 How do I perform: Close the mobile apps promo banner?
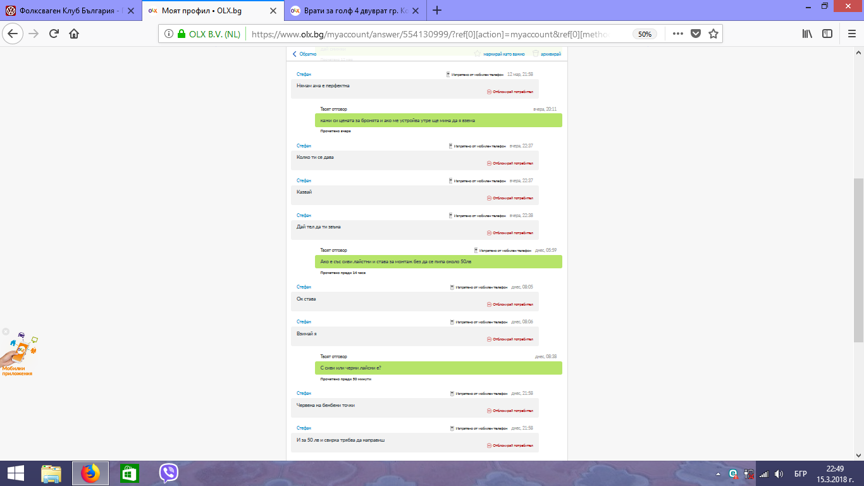pyautogui.click(x=6, y=332)
